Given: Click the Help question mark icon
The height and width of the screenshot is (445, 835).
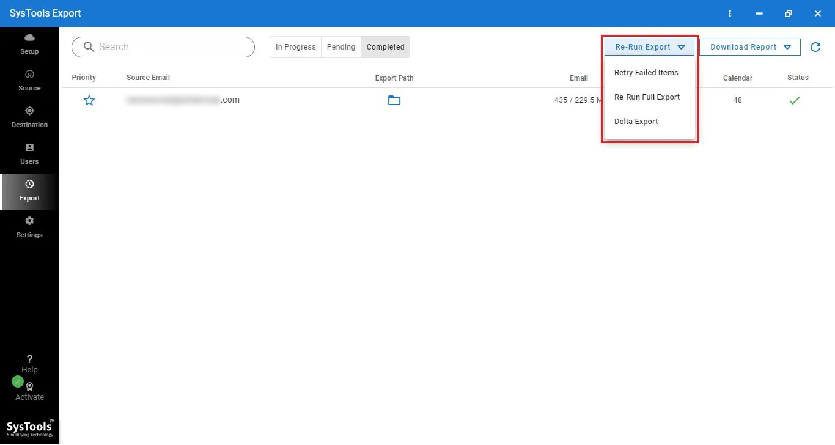Looking at the screenshot, I should point(29,359).
